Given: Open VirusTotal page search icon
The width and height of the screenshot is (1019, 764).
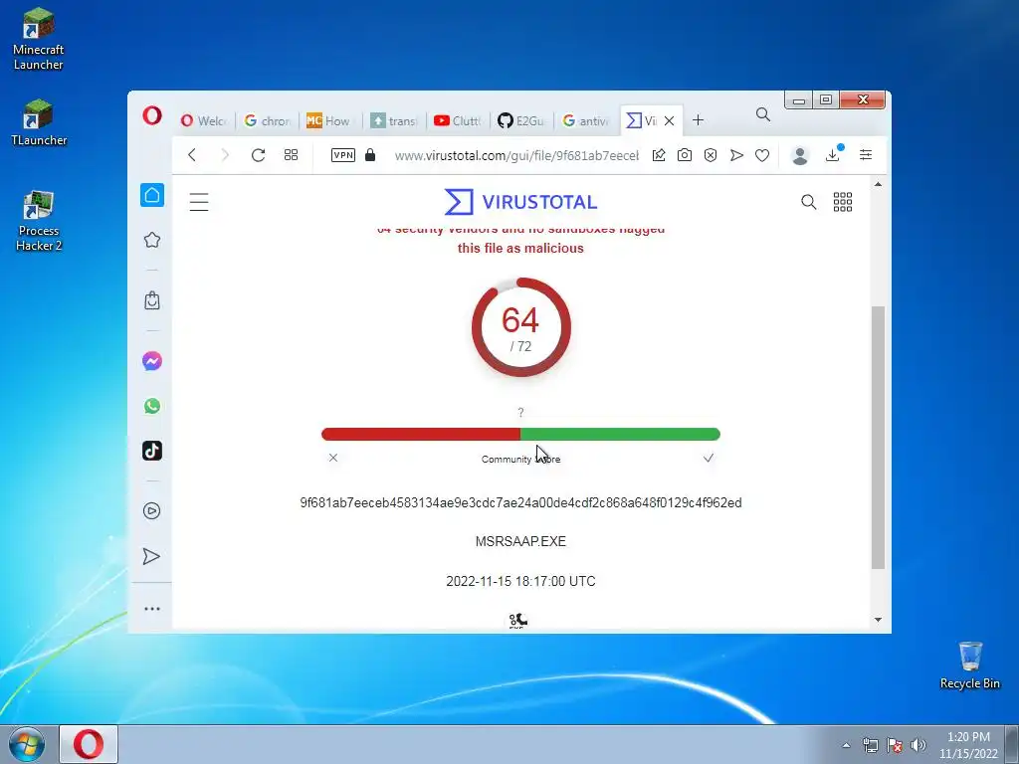Looking at the screenshot, I should click(808, 202).
